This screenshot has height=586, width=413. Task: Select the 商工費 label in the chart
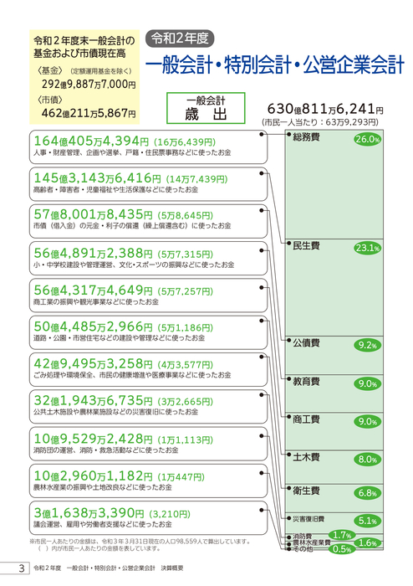tap(306, 419)
